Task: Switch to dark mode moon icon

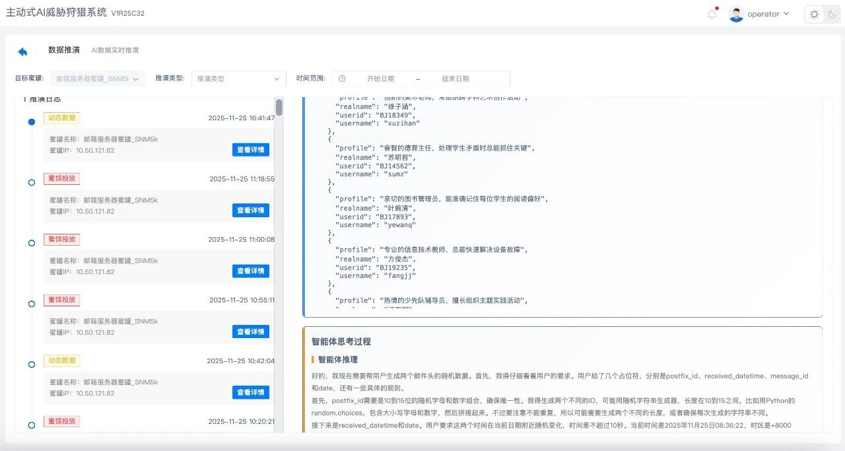Action: click(x=832, y=15)
